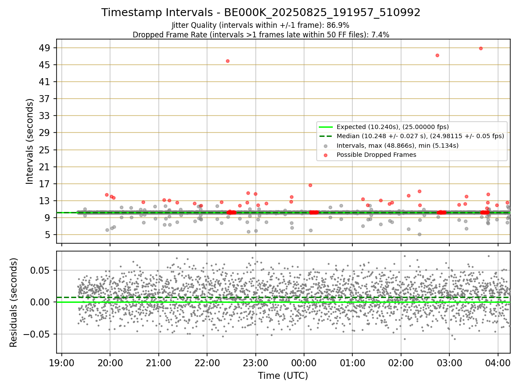The width and height of the screenshot is (522, 391).
Task: Click the x-axis tick label 04:00
Action: click(498, 363)
